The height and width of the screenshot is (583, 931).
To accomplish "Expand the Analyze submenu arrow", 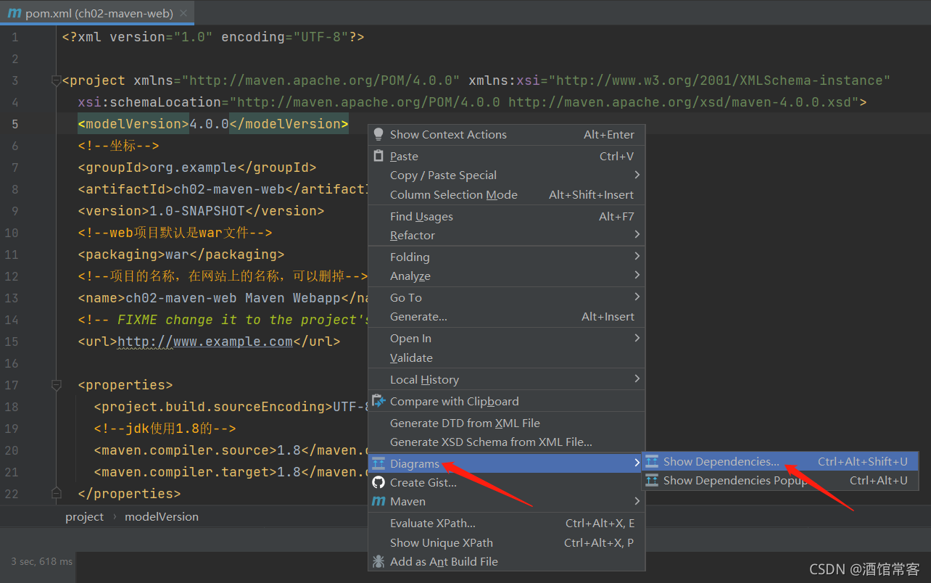I will pyautogui.click(x=637, y=276).
